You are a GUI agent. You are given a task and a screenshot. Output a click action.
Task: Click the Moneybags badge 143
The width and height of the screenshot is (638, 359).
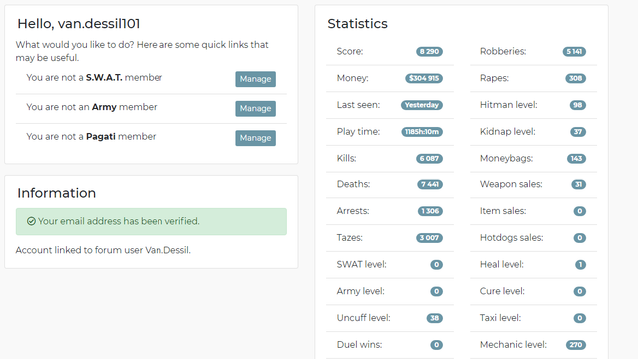576,158
